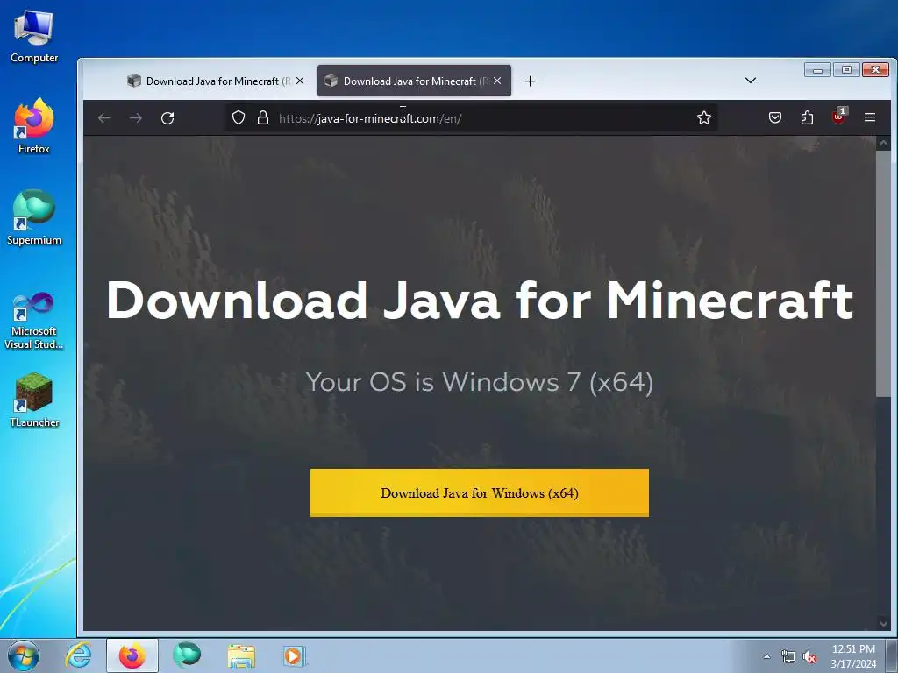Select the Computer desktop icon

click(34, 37)
